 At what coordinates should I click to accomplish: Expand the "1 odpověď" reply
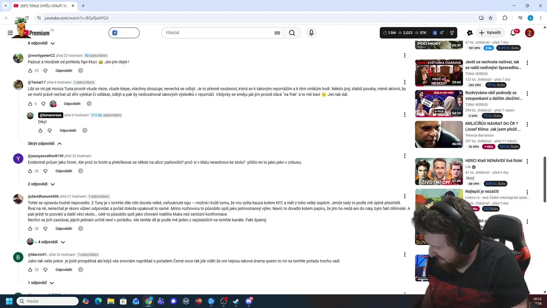click(x=41, y=283)
